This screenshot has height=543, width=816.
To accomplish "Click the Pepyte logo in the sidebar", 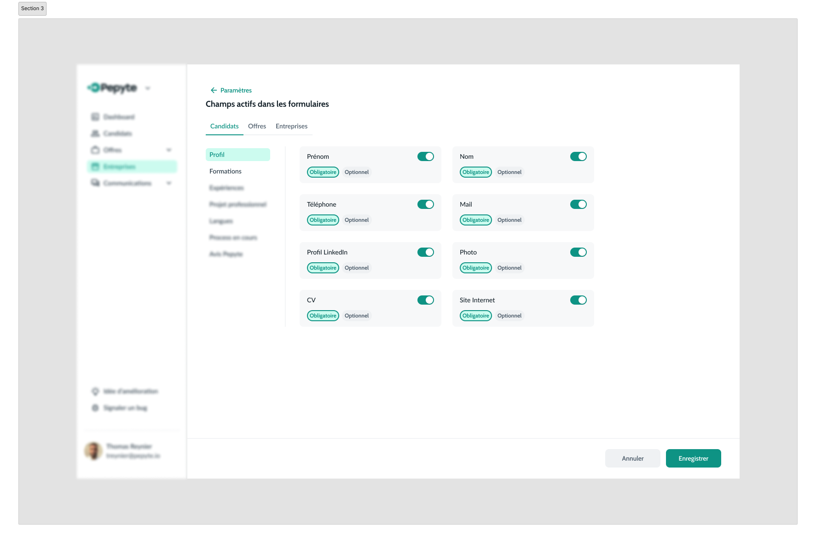I will tap(113, 87).
